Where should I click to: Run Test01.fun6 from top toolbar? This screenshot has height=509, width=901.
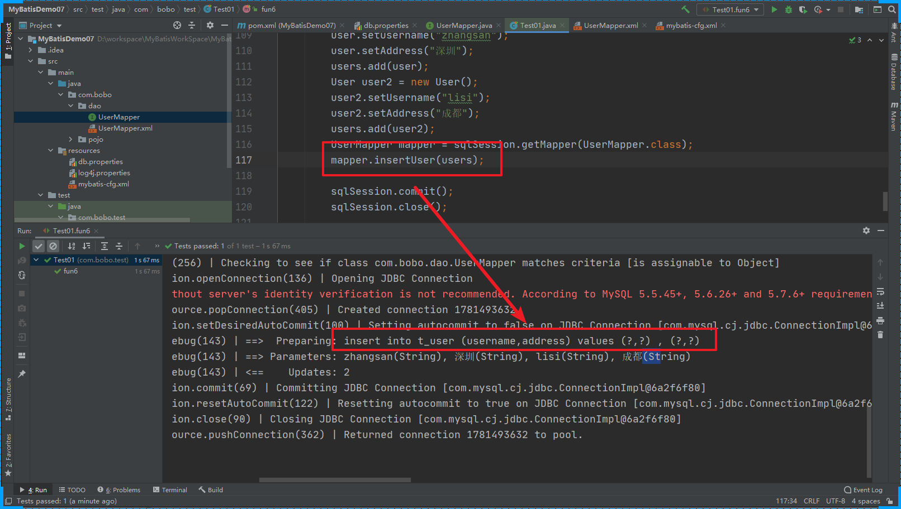774,9
